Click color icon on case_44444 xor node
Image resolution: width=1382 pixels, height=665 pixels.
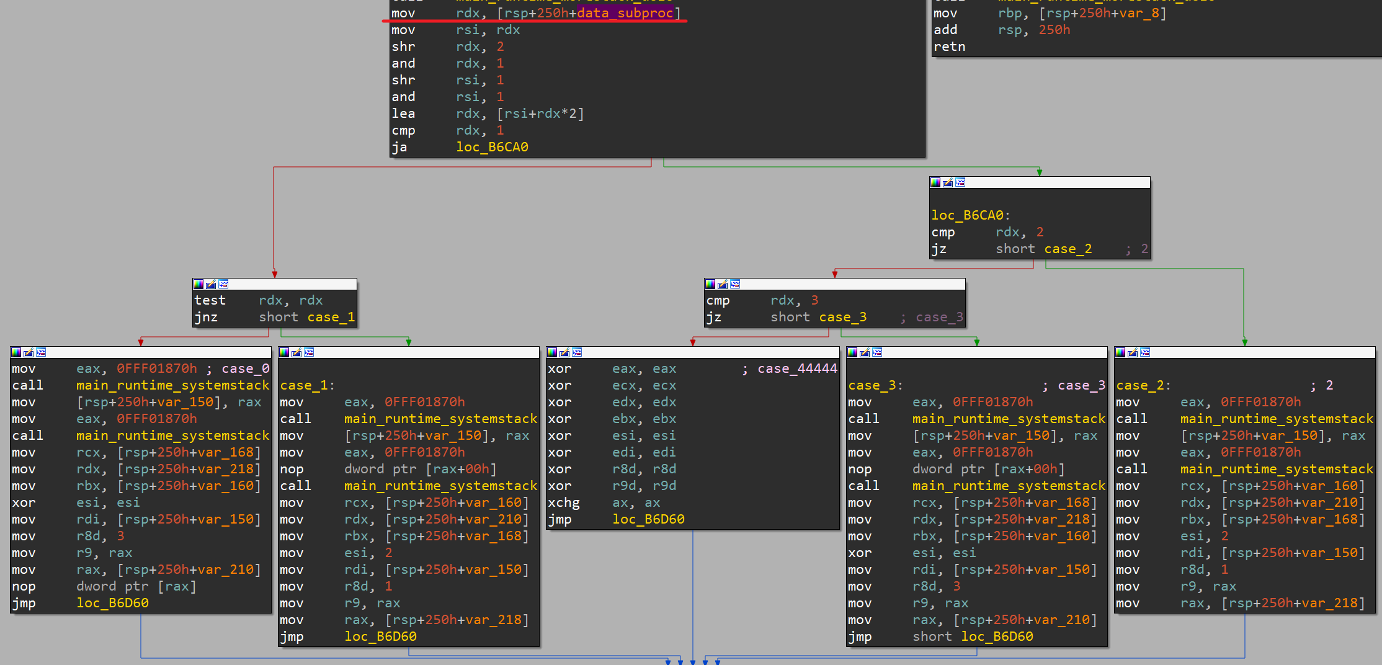coord(552,352)
